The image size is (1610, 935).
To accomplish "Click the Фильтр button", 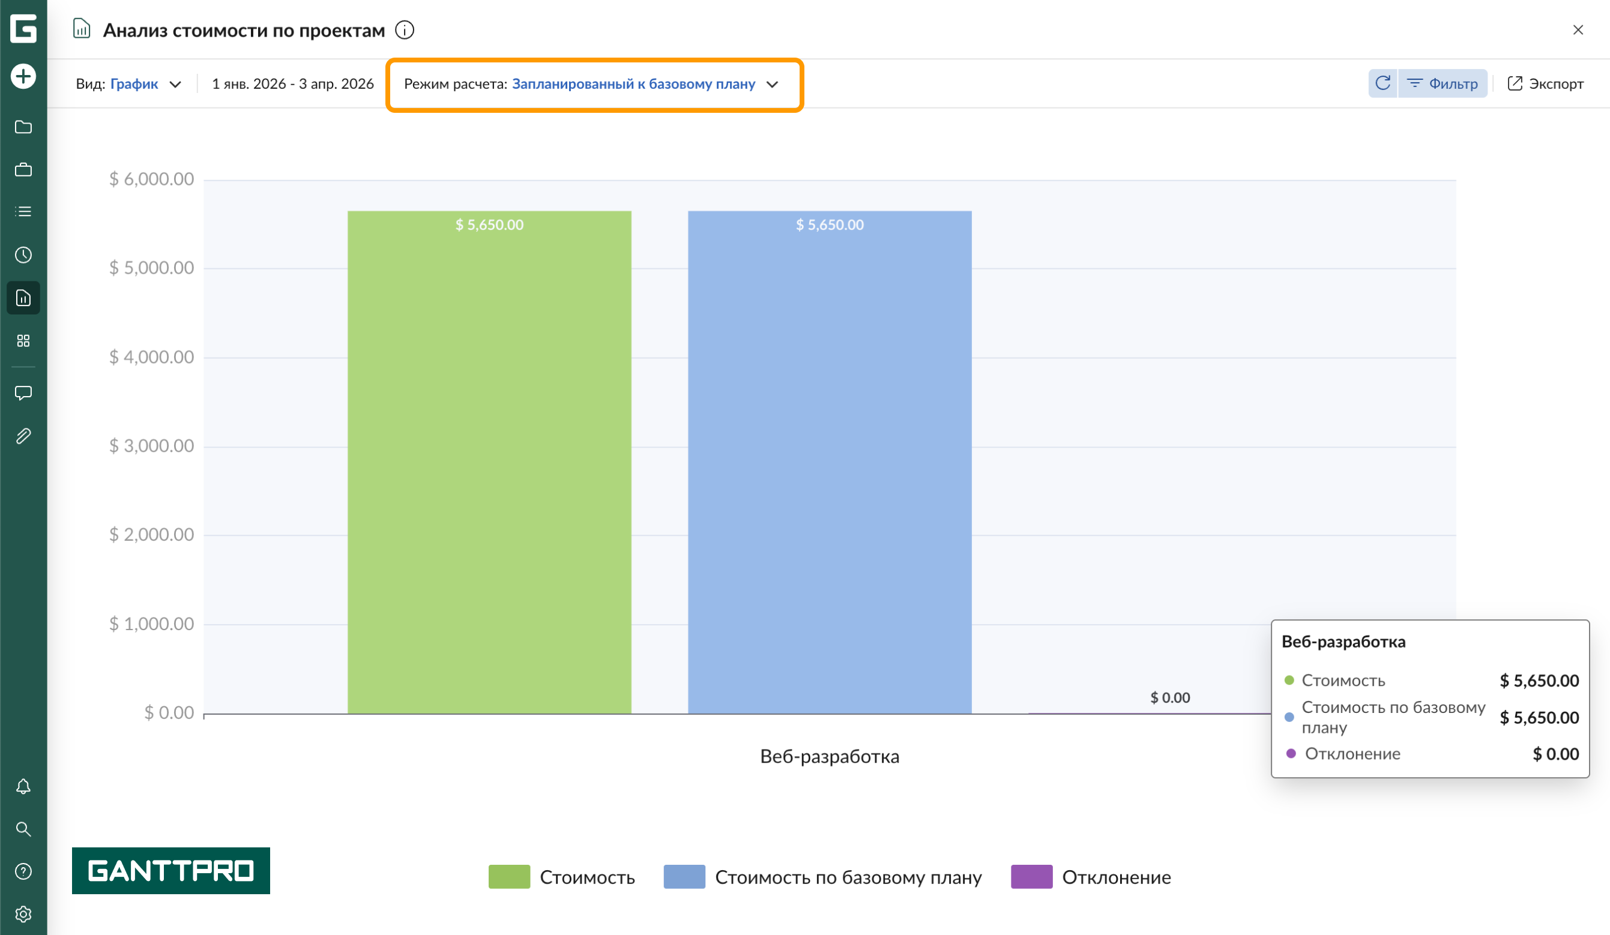I will point(1443,83).
